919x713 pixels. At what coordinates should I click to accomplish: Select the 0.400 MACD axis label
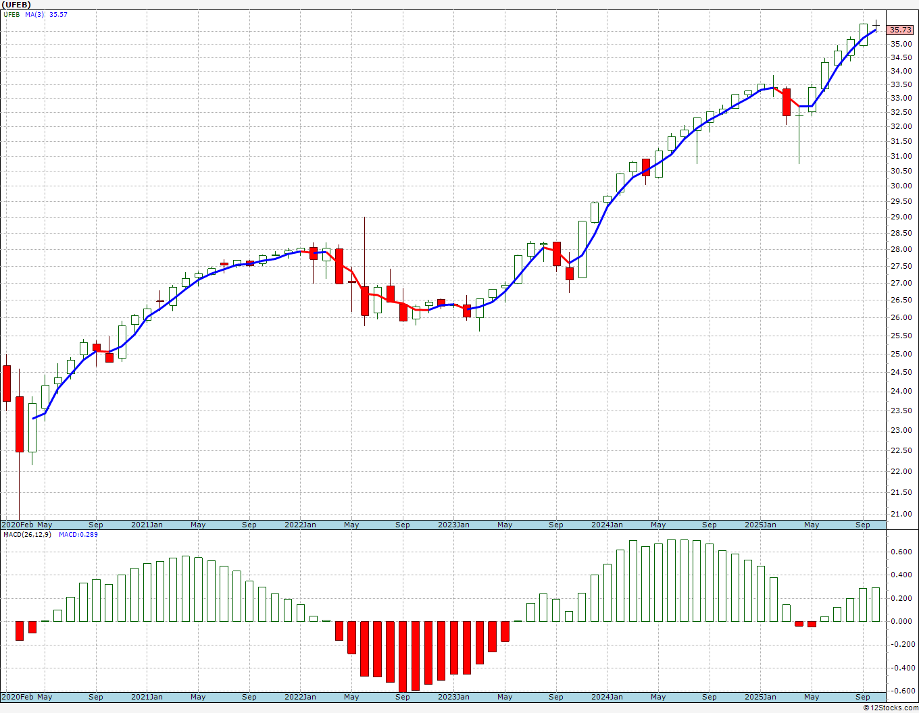901,575
